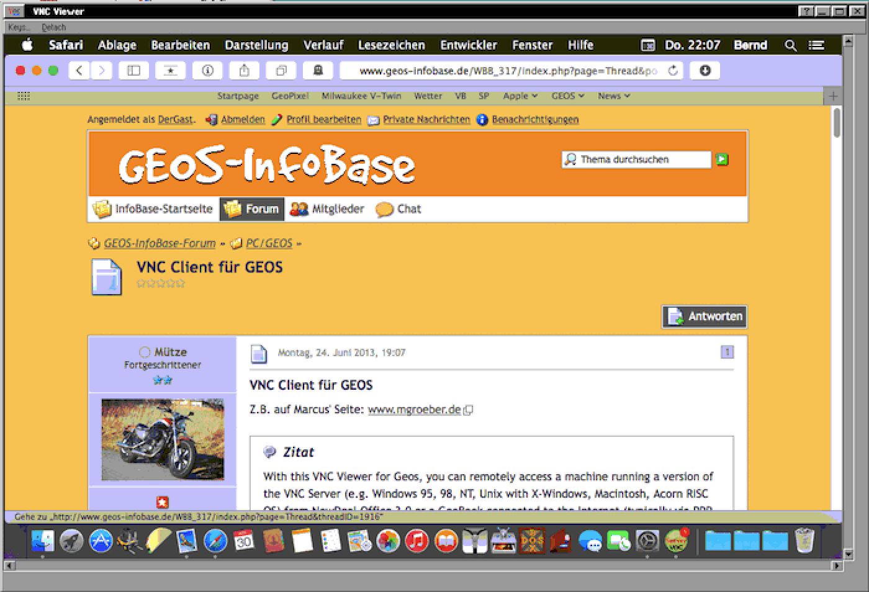This screenshot has width=869, height=592.
Task: Open the Downloads icon in Safari toolbar
Action: pyautogui.click(x=705, y=71)
